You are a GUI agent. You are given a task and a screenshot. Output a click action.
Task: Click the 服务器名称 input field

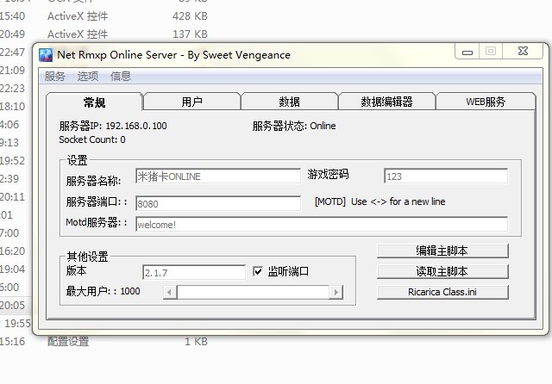(x=218, y=176)
